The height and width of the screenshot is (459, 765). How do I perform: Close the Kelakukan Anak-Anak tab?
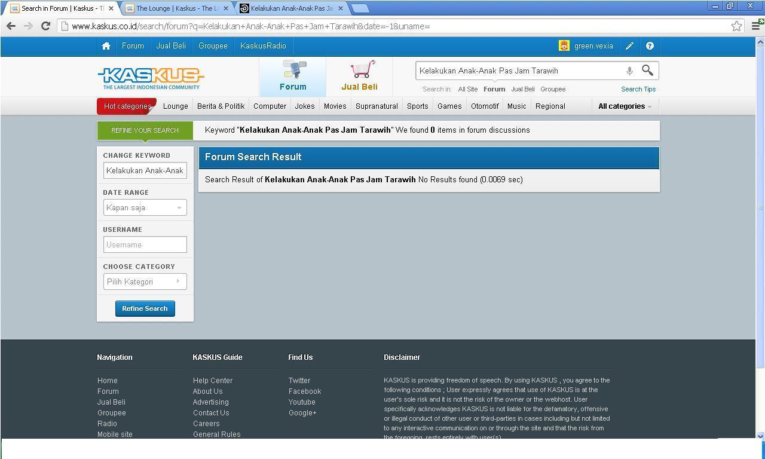click(340, 8)
